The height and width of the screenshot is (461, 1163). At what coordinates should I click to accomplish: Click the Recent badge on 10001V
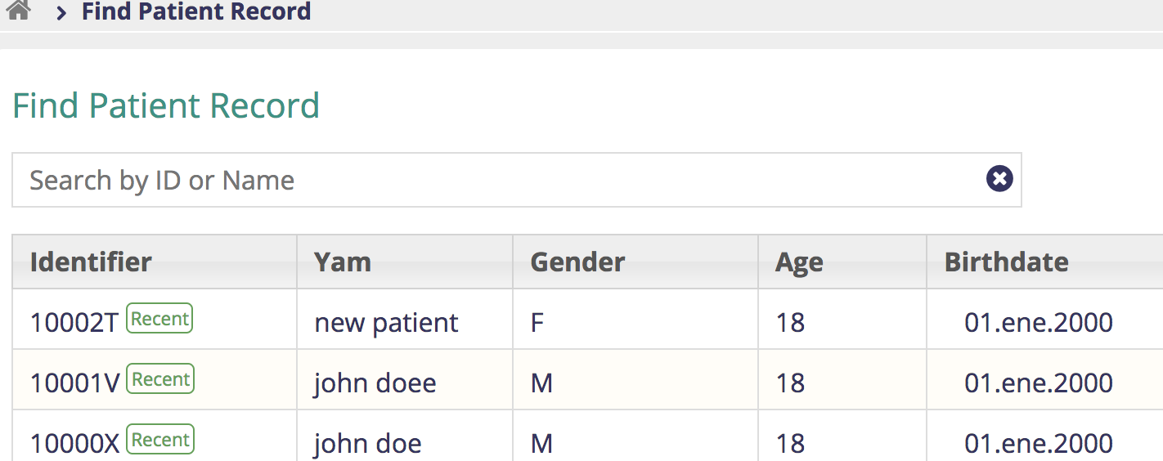pos(160,379)
